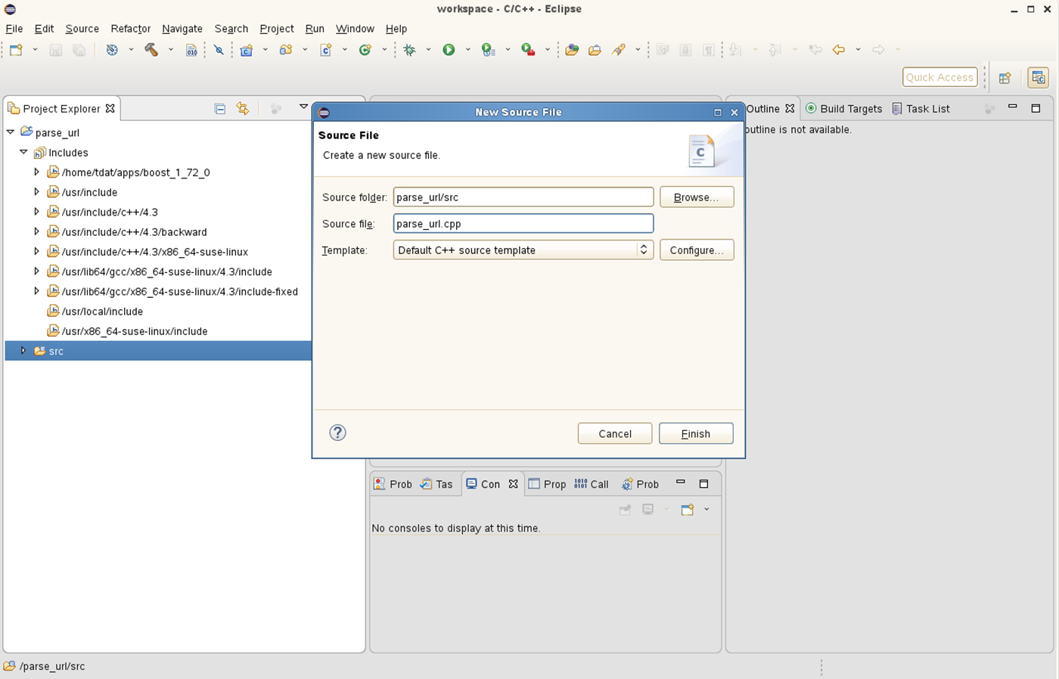
Task: Click the Search flashlight icon
Action: pos(619,50)
